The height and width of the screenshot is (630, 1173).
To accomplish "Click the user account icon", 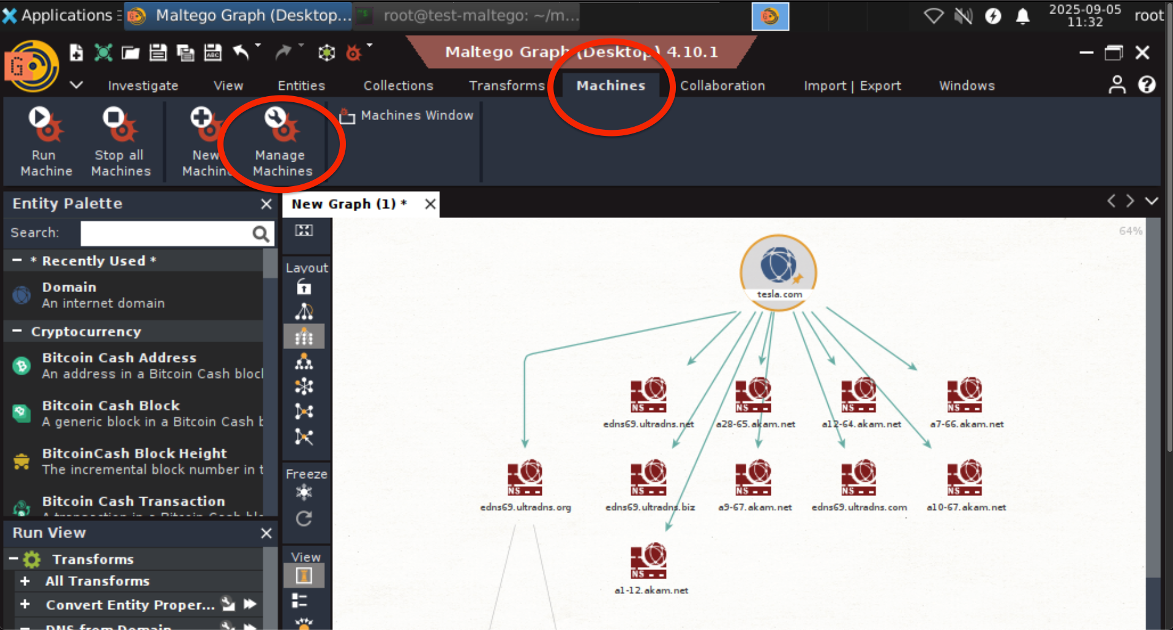I will click(x=1117, y=84).
